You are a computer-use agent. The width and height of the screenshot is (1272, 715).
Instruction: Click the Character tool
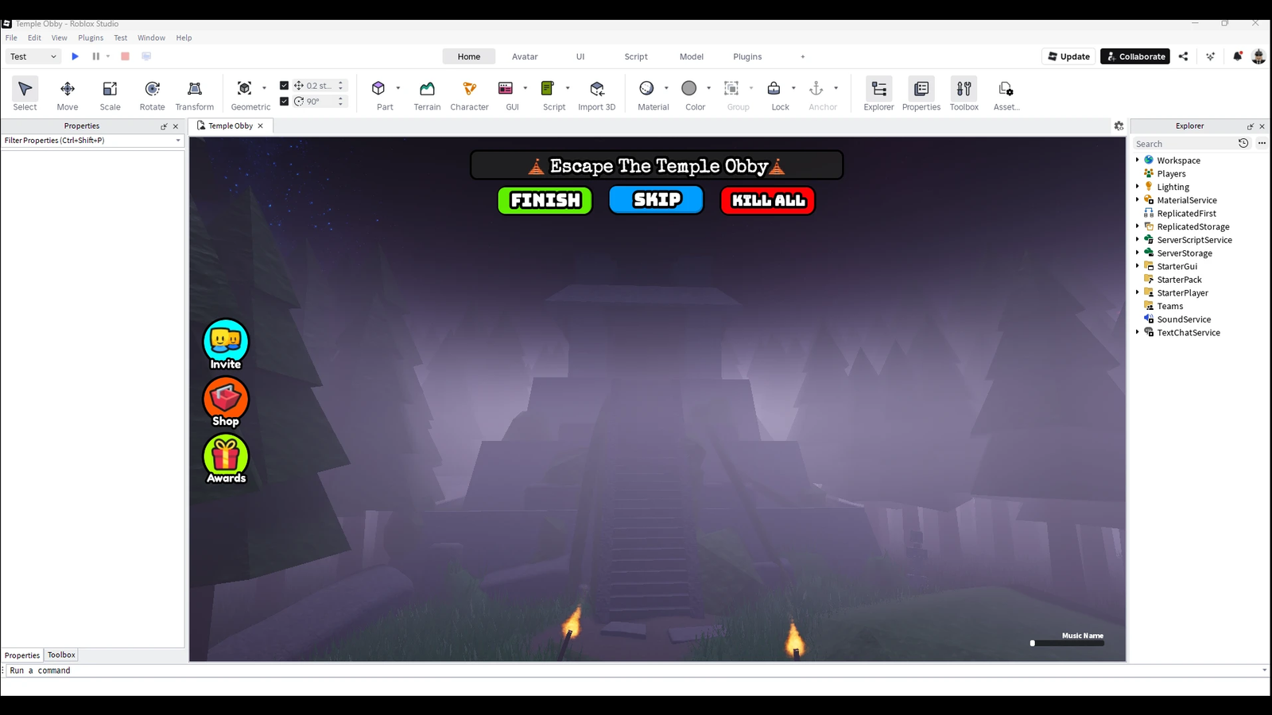[469, 94]
